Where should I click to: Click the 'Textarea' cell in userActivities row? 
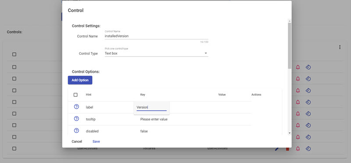point(149,148)
